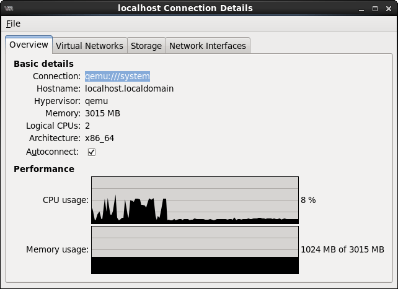Select the Storage tab

click(146, 46)
